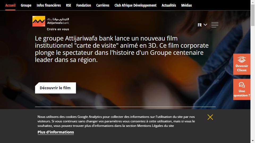
Task: Close the cookie notice with X
Action: point(210,117)
